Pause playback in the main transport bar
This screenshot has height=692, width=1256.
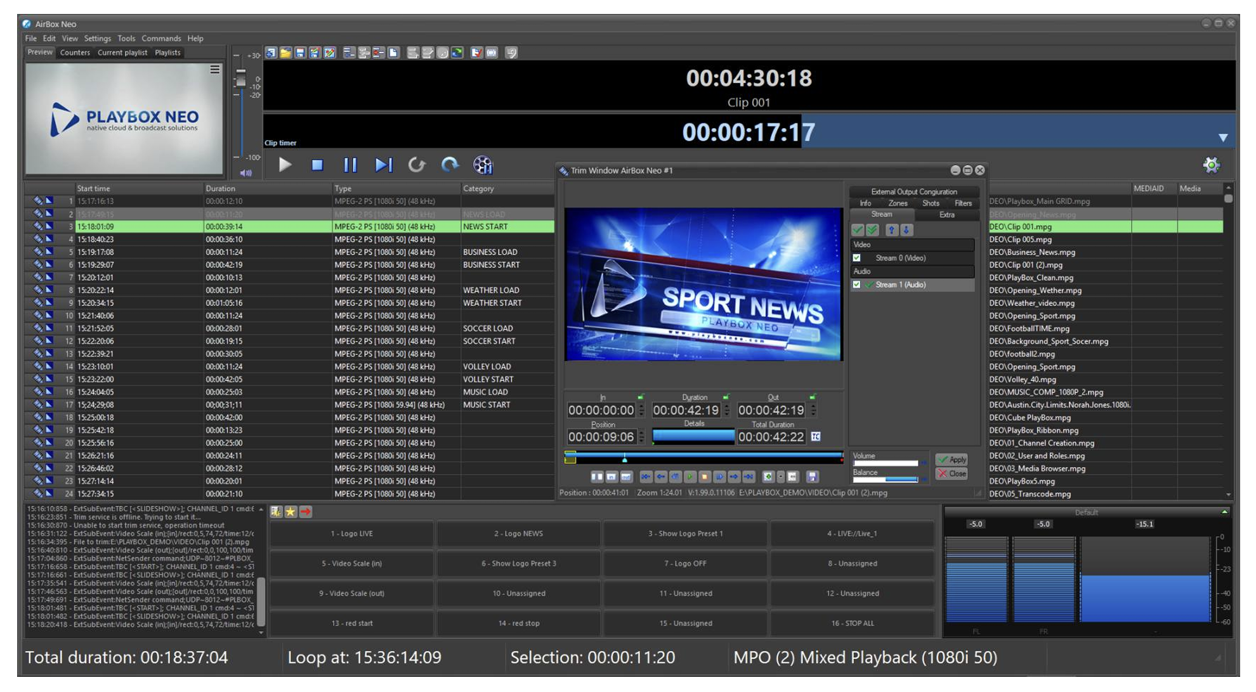coord(350,165)
